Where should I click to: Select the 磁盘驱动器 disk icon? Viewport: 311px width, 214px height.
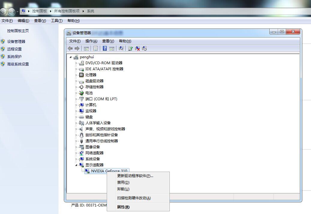click(x=82, y=81)
